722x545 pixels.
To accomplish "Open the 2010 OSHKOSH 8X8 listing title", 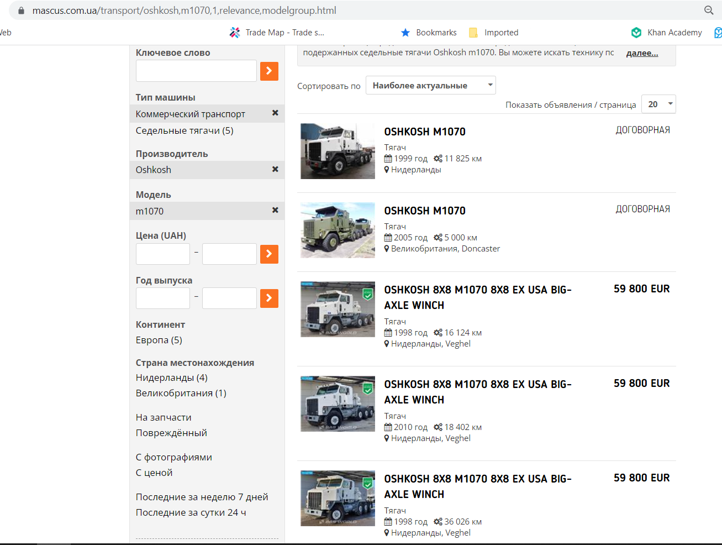I will pyautogui.click(x=478, y=392).
